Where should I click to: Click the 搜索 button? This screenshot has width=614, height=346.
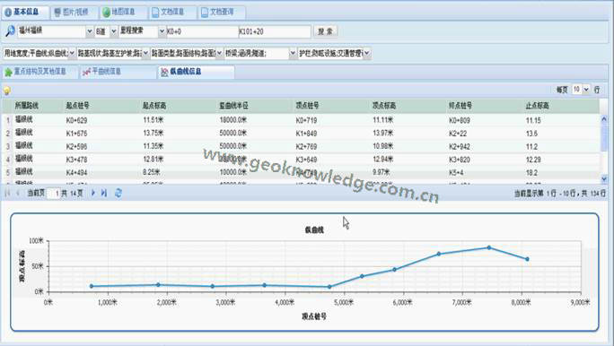tap(325, 31)
